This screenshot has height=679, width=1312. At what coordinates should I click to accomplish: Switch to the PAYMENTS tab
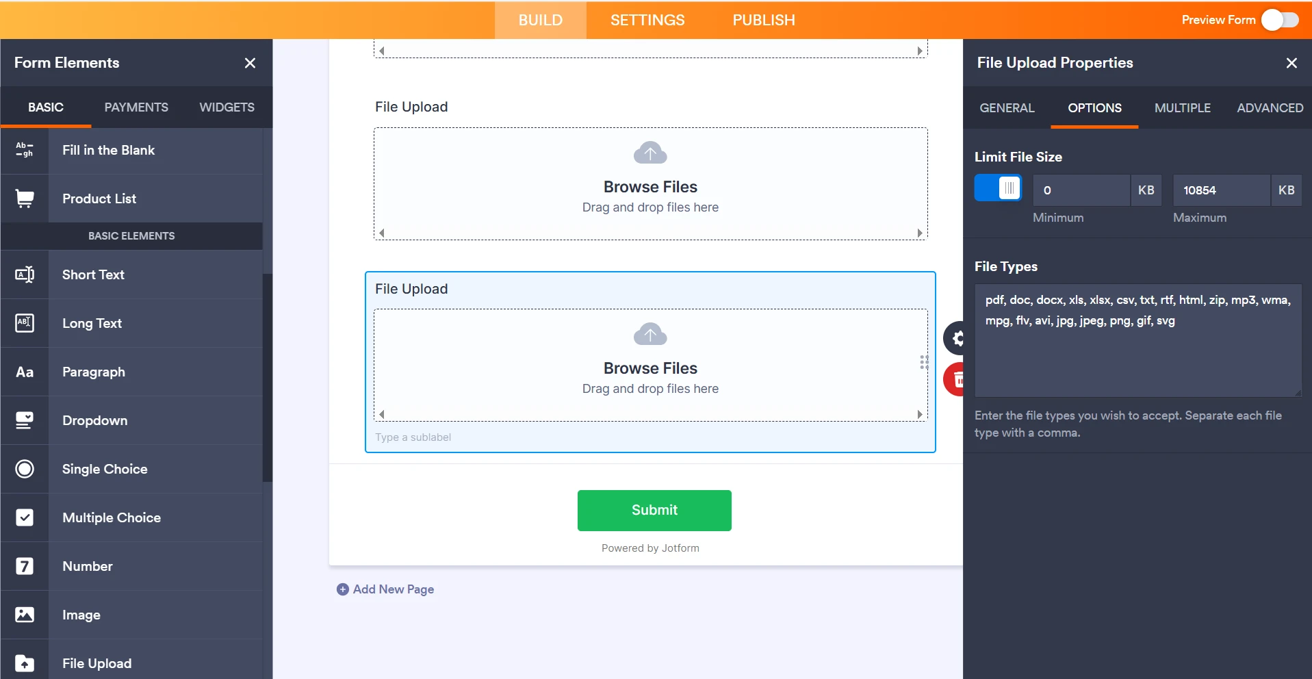click(136, 107)
